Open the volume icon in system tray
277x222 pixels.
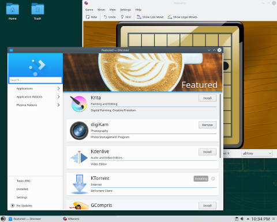point(242,219)
